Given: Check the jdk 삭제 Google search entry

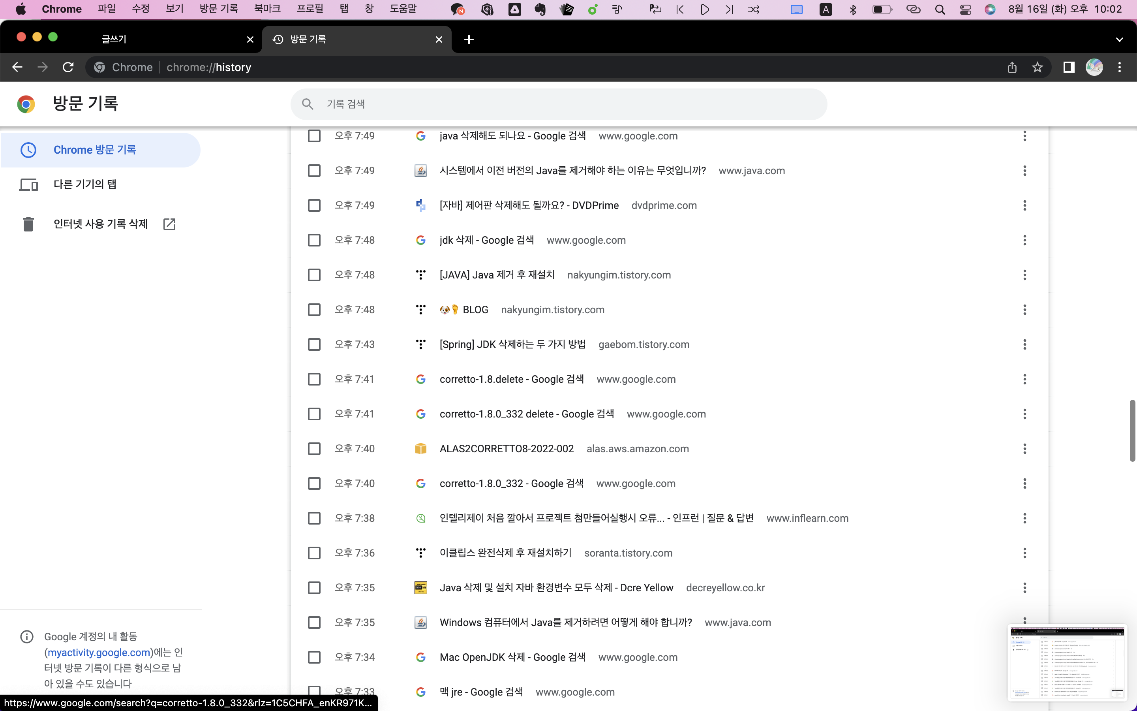Looking at the screenshot, I should 314,240.
